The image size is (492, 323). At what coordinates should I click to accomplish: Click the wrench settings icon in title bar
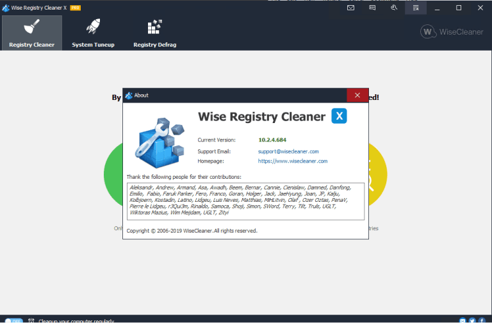(394, 8)
